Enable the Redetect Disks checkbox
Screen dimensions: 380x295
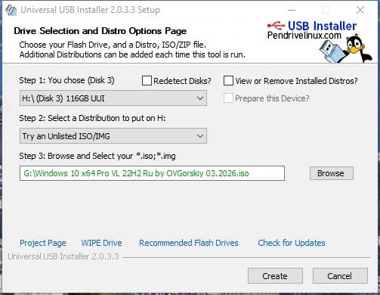click(147, 81)
